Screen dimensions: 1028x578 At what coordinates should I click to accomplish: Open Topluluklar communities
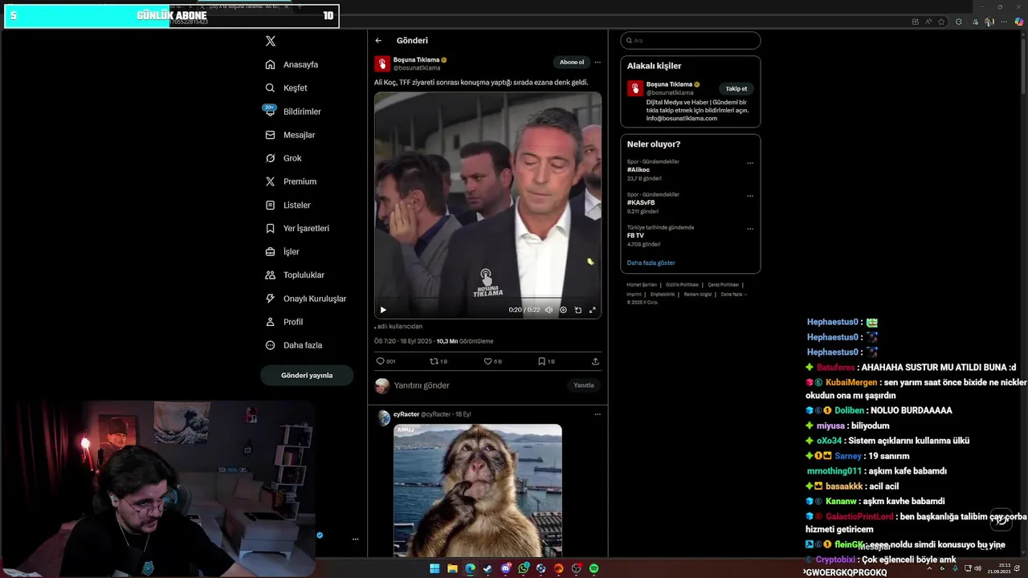pos(295,275)
